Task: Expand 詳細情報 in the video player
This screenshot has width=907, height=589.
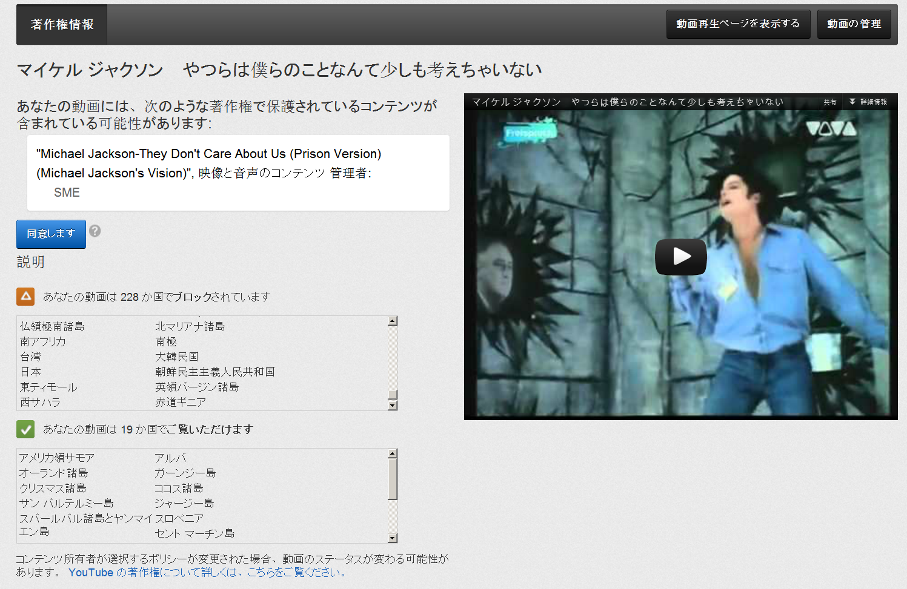Action: (x=868, y=102)
